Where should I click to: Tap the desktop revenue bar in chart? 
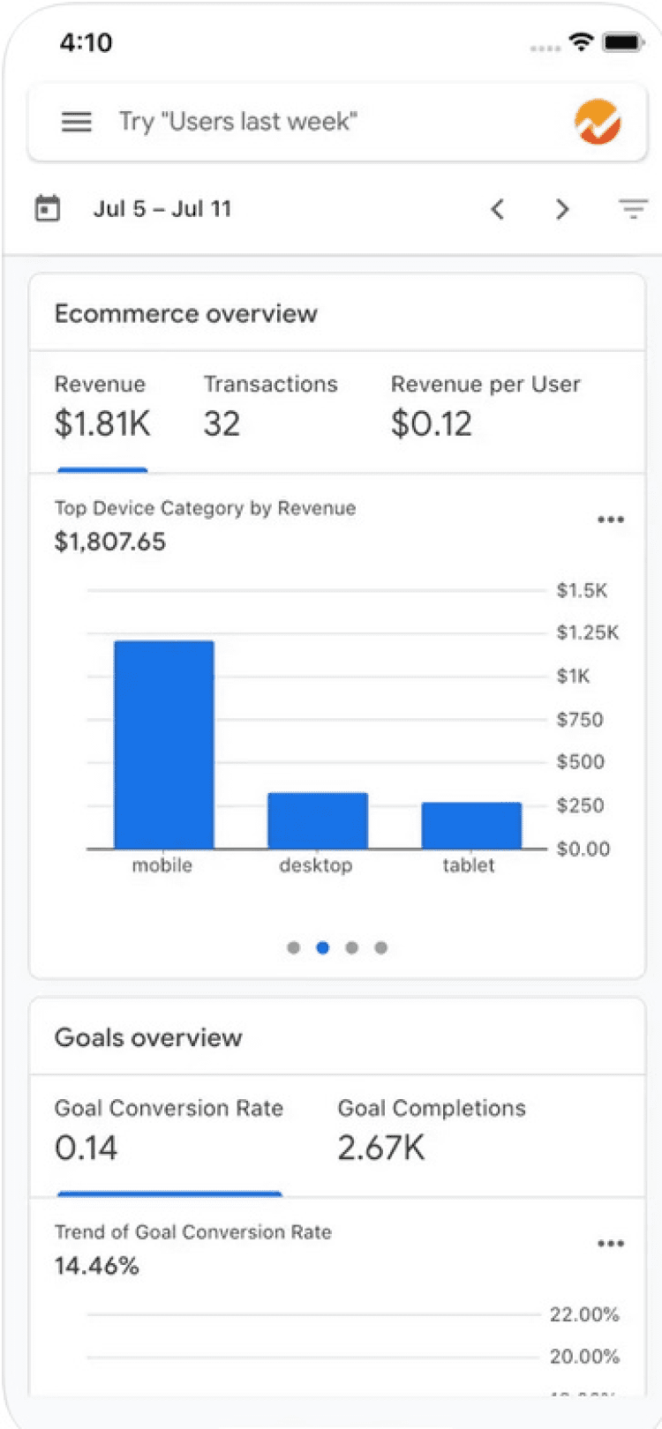(x=318, y=820)
